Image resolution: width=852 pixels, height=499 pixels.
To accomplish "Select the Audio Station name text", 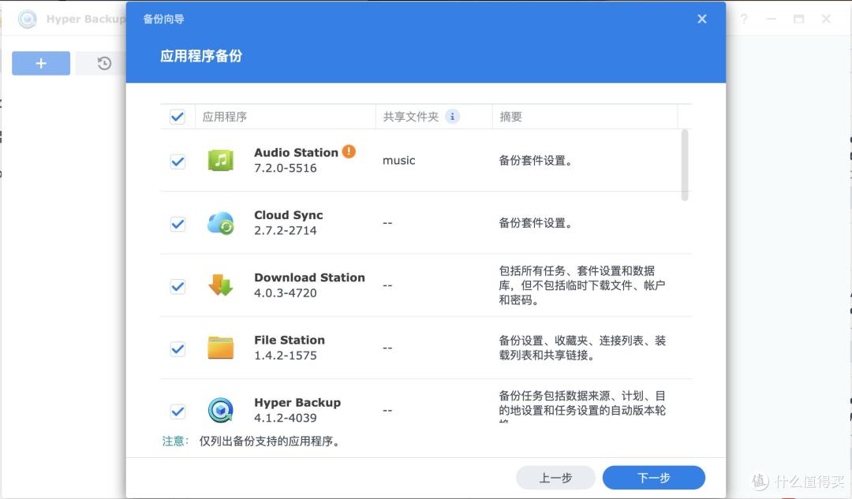I will click(296, 153).
